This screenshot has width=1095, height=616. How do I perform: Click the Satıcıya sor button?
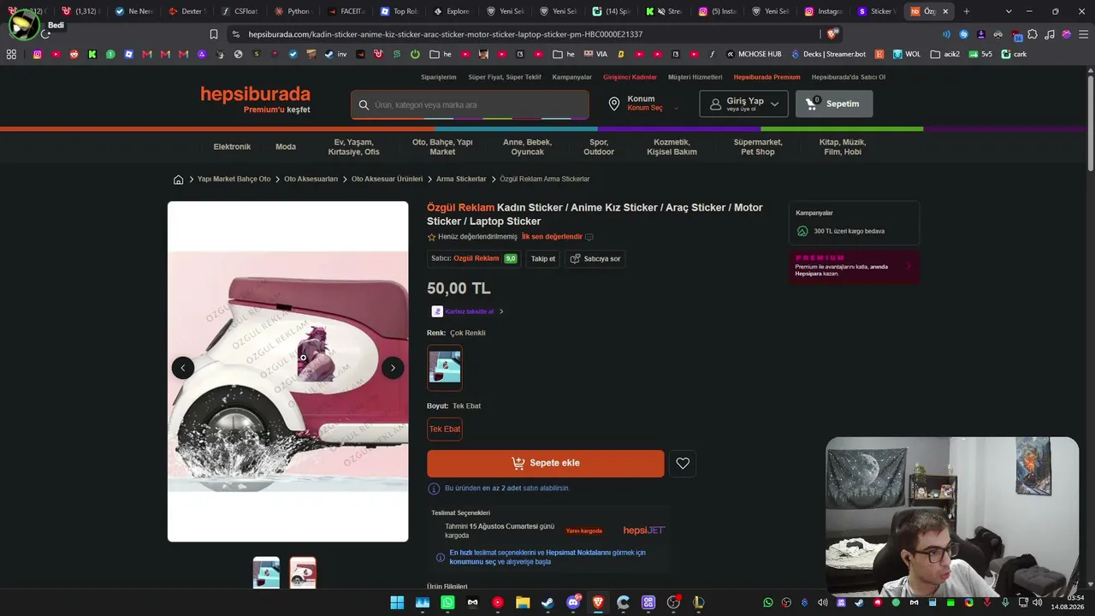tap(595, 258)
